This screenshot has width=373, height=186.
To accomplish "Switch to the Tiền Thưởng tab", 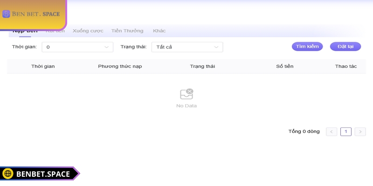I will point(127,31).
